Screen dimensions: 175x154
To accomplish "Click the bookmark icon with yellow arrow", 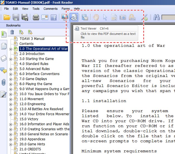I will 30,32.
